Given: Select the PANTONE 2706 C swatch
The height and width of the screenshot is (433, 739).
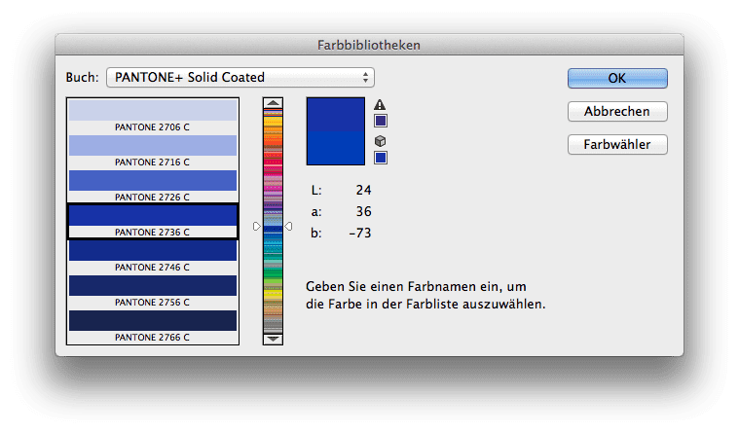Looking at the screenshot, I should point(153,117).
